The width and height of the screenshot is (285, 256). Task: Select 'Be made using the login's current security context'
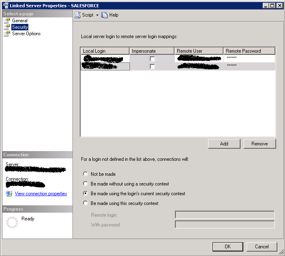click(x=85, y=193)
